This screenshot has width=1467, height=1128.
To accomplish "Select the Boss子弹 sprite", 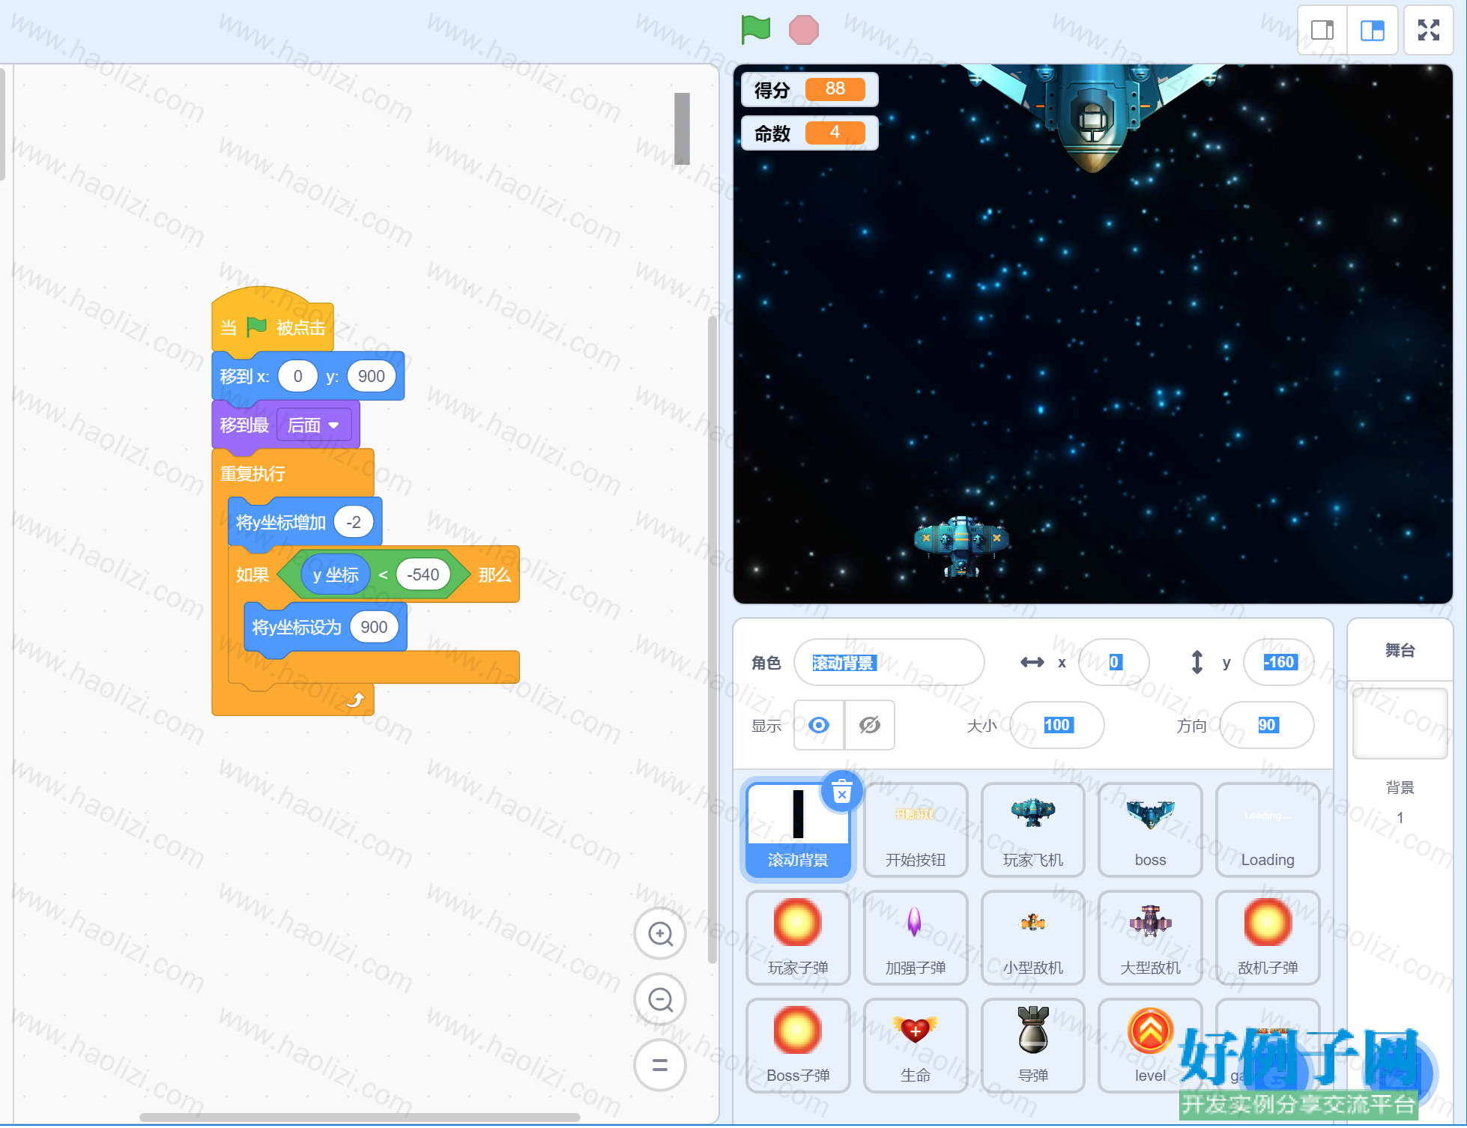I will click(x=798, y=1046).
